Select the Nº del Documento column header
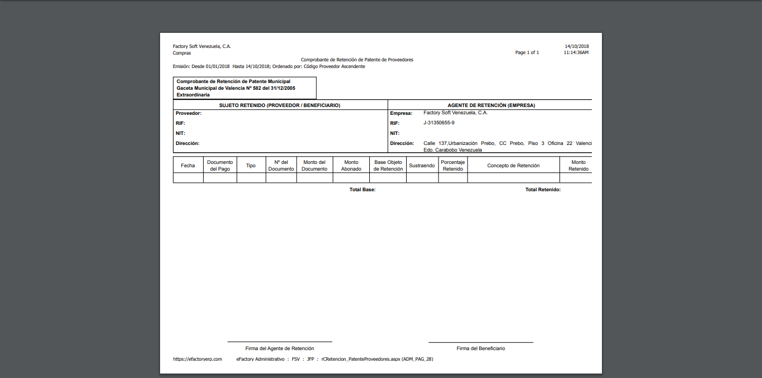The width and height of the screenshot is (762, 378). [281, 164]
